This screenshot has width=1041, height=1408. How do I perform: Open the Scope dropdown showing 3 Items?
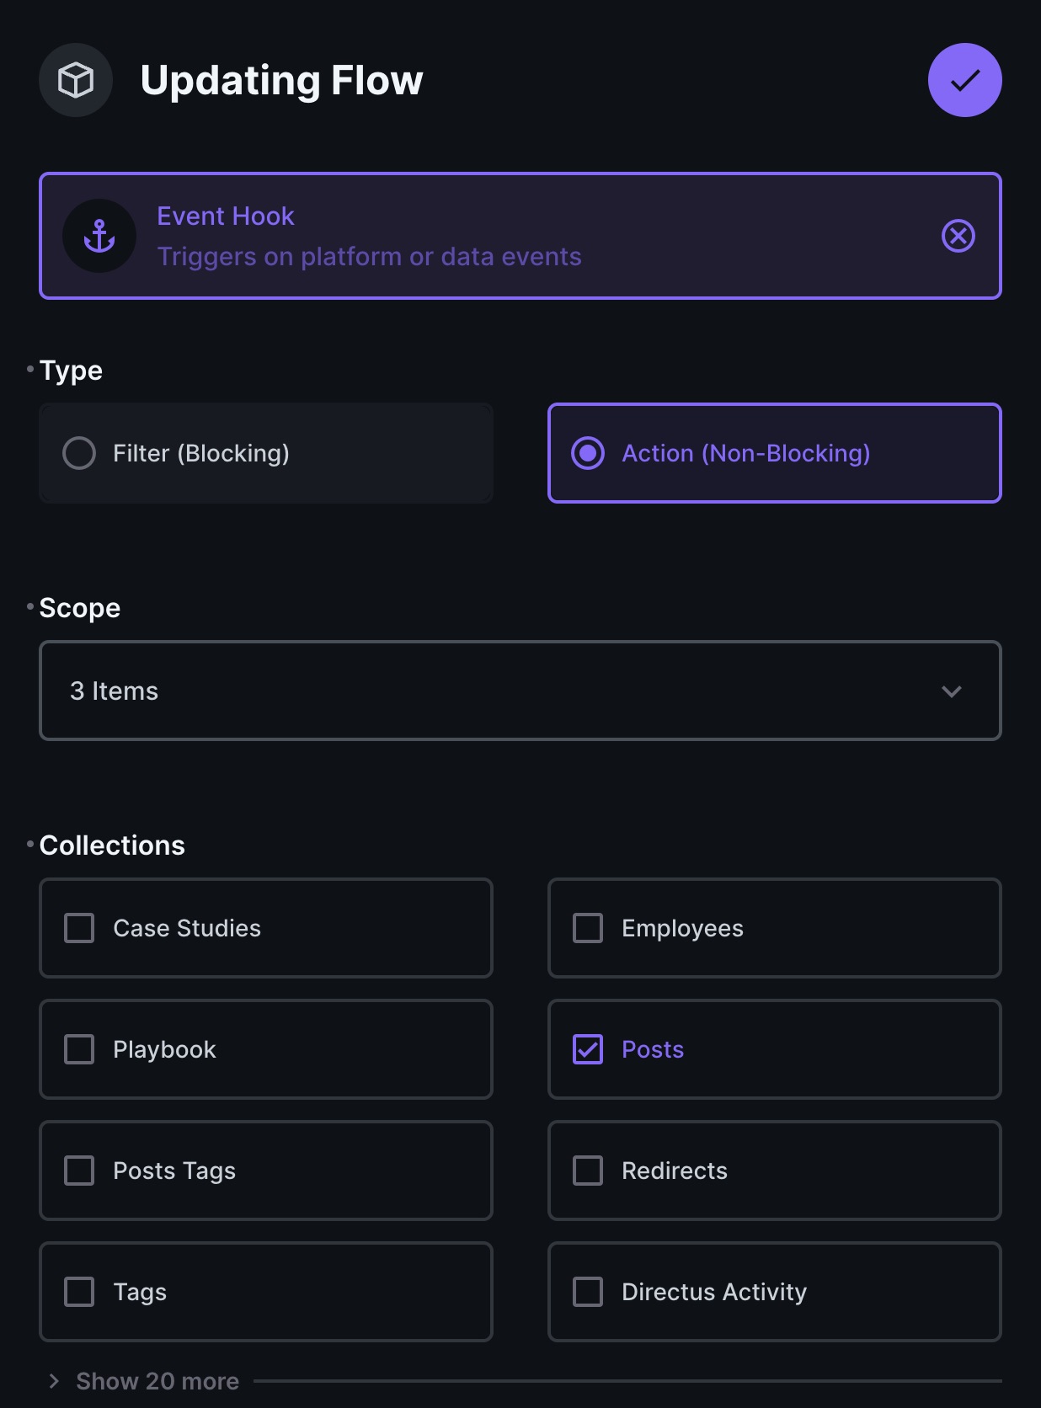[520, 691]
